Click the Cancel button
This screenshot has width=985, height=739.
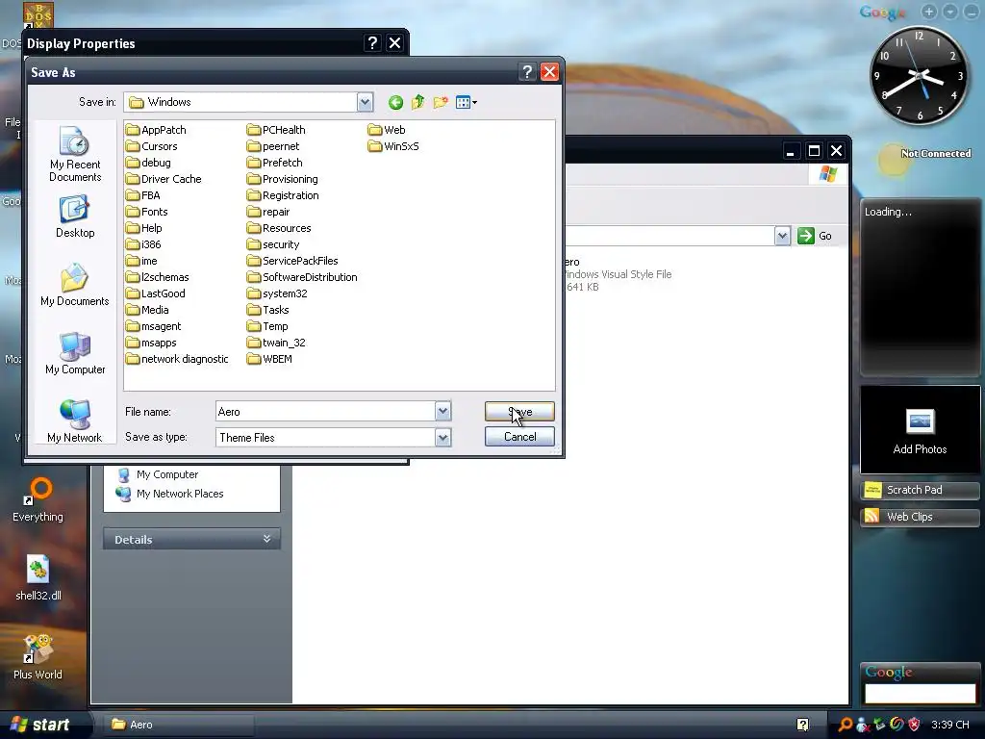(x=519, y=437)
